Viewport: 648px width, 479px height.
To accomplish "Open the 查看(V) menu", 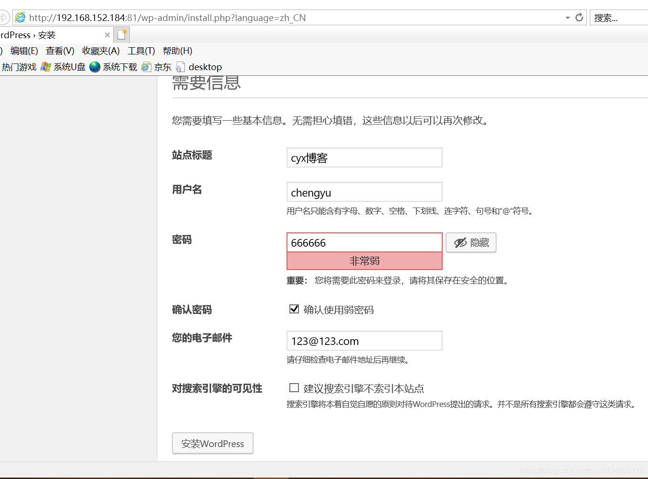I will tap(60, 51).
